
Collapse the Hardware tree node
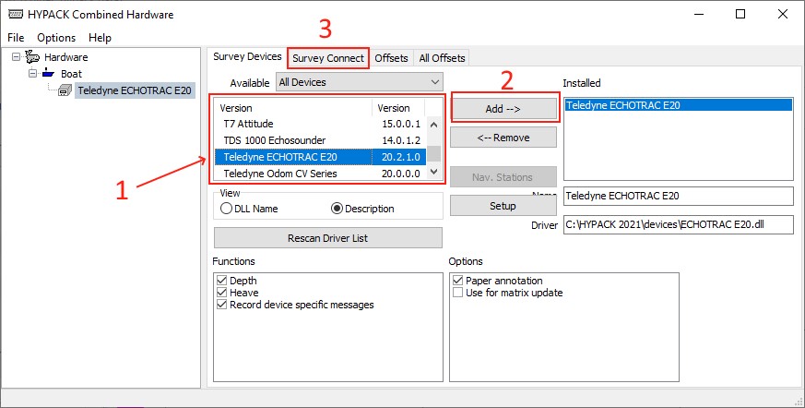[x=16, y=56]
